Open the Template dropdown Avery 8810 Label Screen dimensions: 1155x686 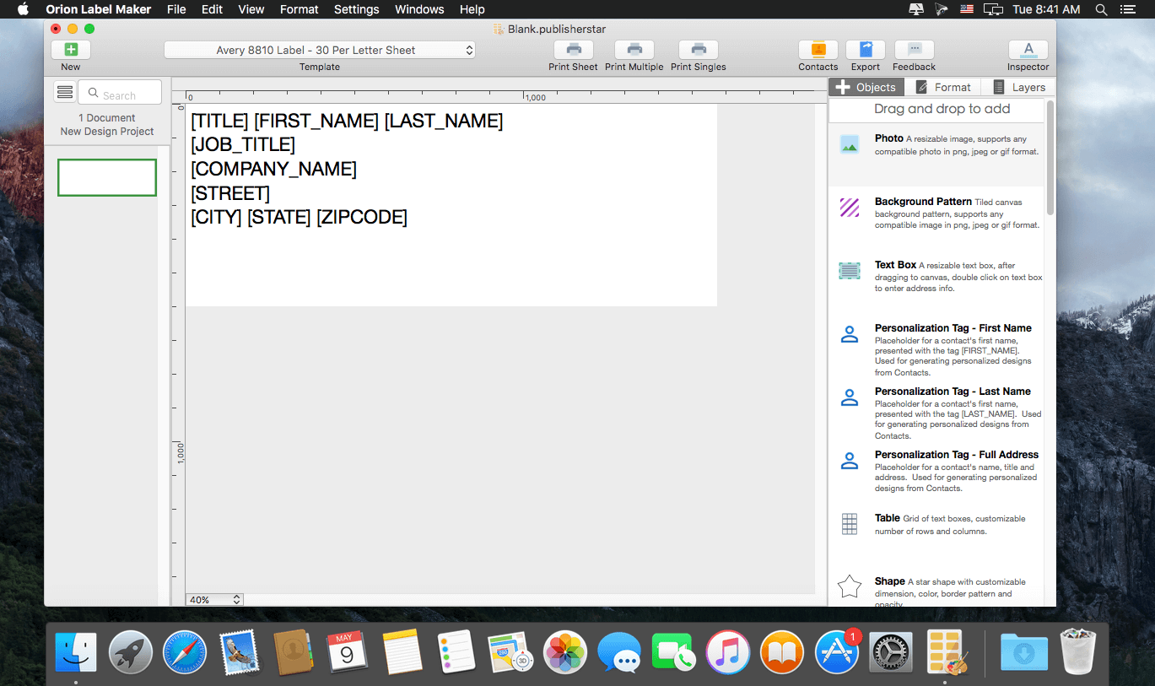[320, 50]
